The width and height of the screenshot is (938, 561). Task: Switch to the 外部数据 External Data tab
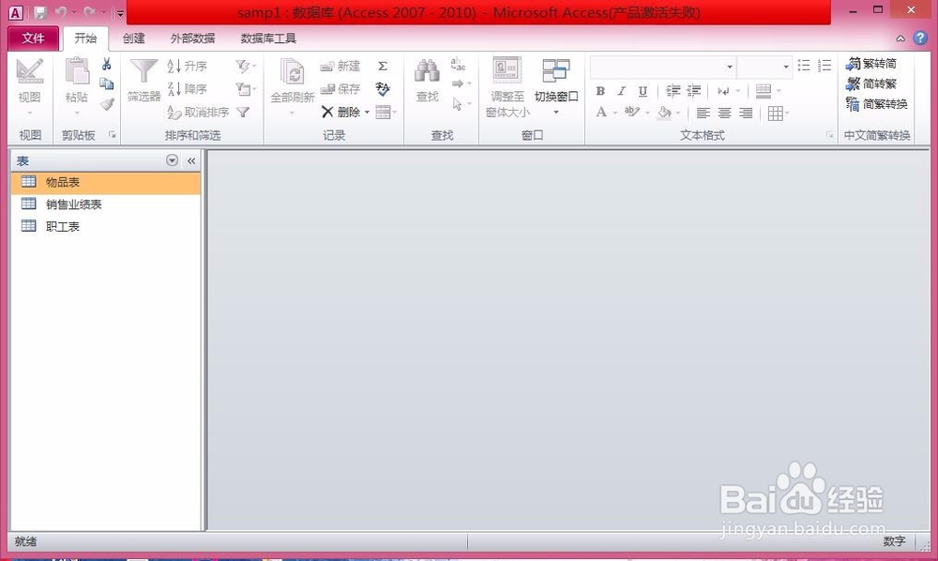pyautogui.click(x=192, y=38)
